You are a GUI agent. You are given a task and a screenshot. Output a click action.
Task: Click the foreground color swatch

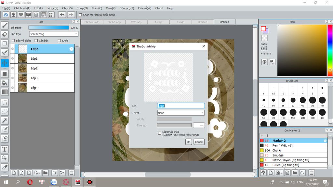(x=263, y=29)
